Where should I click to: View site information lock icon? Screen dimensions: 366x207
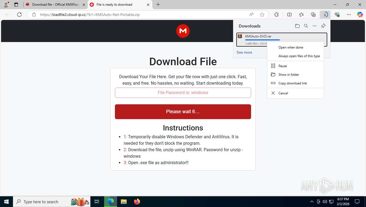click(x=34, y=15)
